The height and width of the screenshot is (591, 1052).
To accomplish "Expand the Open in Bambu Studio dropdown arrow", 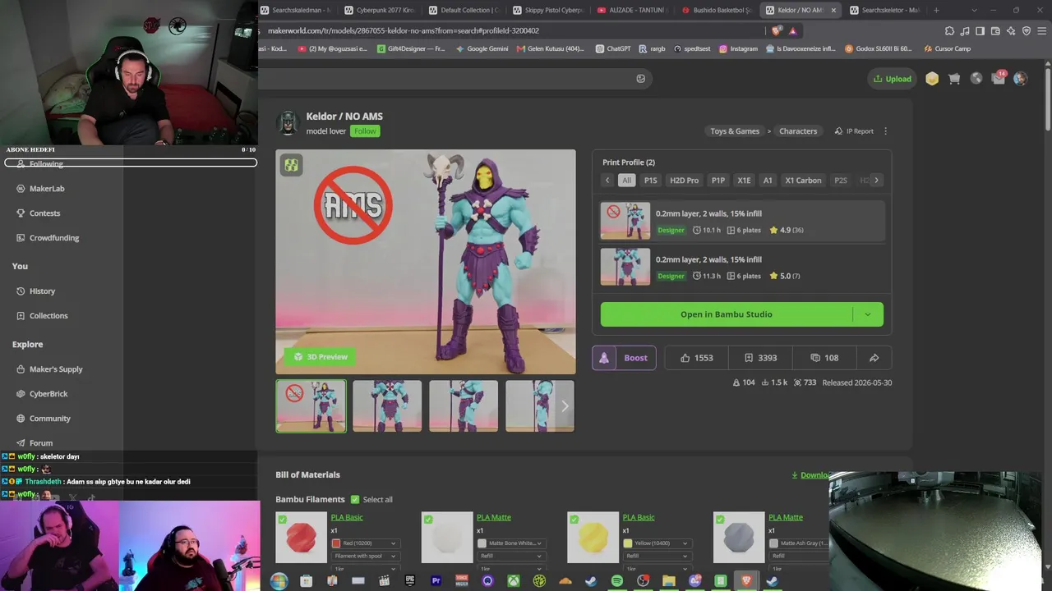I will pyautogui.click(x=867, y=314).
